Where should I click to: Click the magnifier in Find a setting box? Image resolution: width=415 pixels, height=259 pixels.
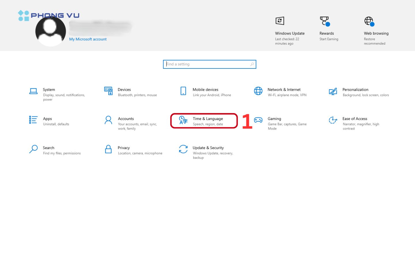pyautogui.click(x=252, y=64)
